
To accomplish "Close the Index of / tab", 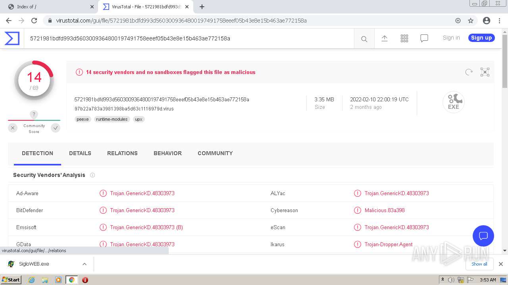I will 92,7.
